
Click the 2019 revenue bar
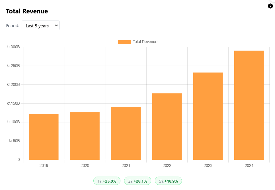point(44,137)
